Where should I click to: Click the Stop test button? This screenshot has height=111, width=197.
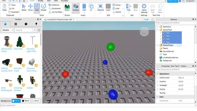click(135, 7)
